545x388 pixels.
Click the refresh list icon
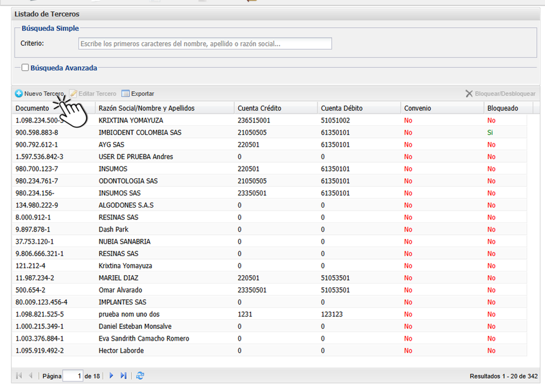[140, 376]
